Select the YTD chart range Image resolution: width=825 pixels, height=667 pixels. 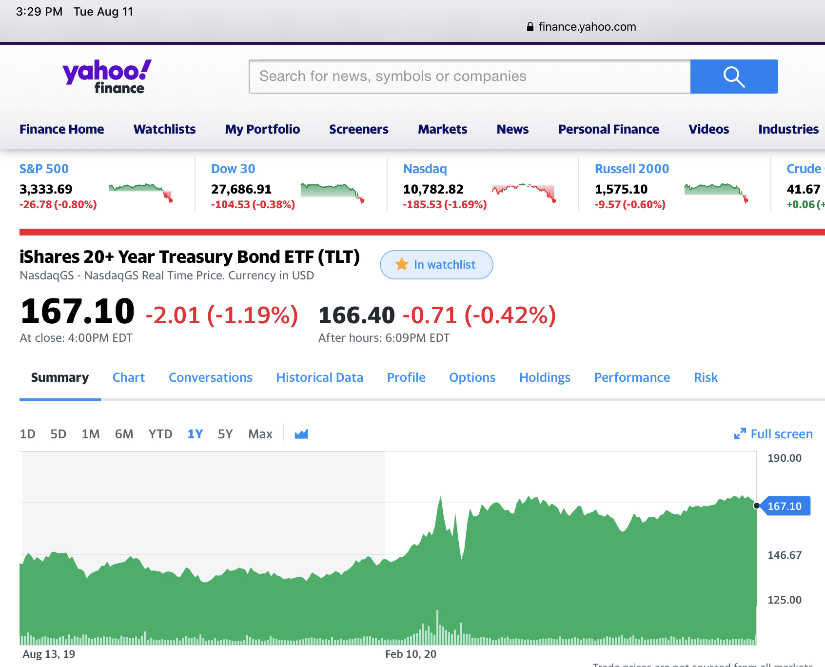(x=160, y=434)
